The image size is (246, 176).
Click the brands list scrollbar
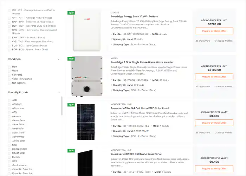click(x=62, y=106)
